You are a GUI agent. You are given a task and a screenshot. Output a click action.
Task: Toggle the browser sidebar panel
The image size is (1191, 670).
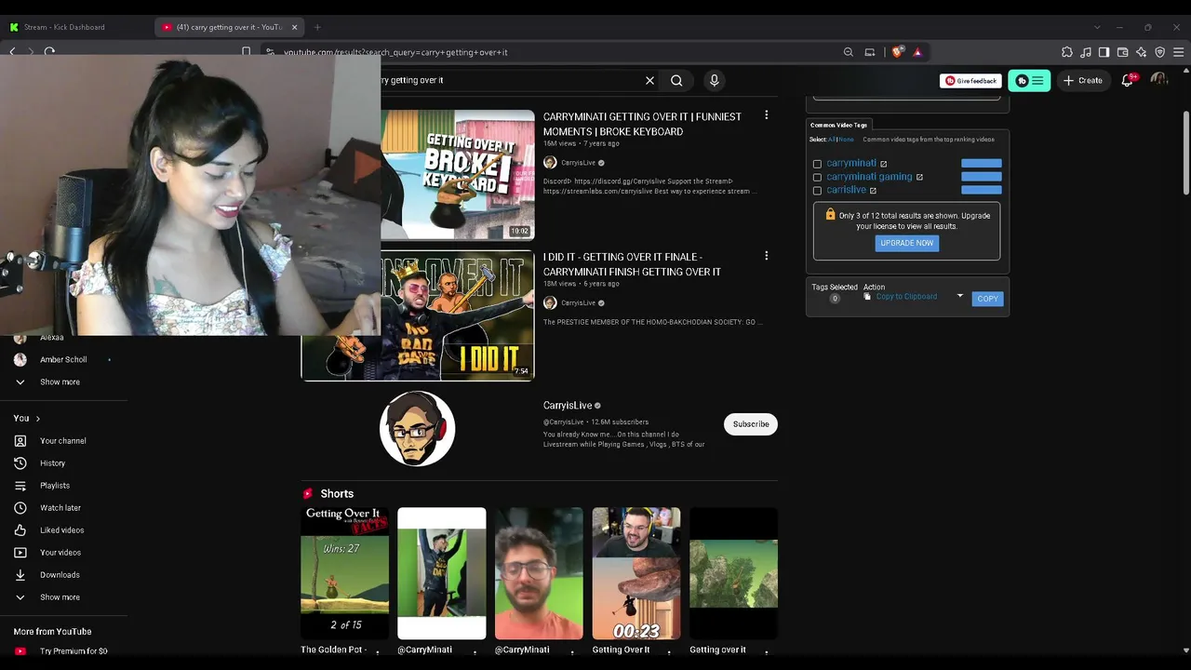[x=1104, y=52]
